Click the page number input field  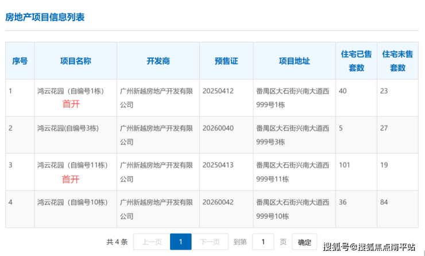263,242
